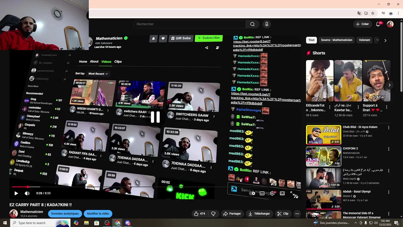Open Chrome three-dot menu
The image size is (403, 227).
tap(399, 13)
